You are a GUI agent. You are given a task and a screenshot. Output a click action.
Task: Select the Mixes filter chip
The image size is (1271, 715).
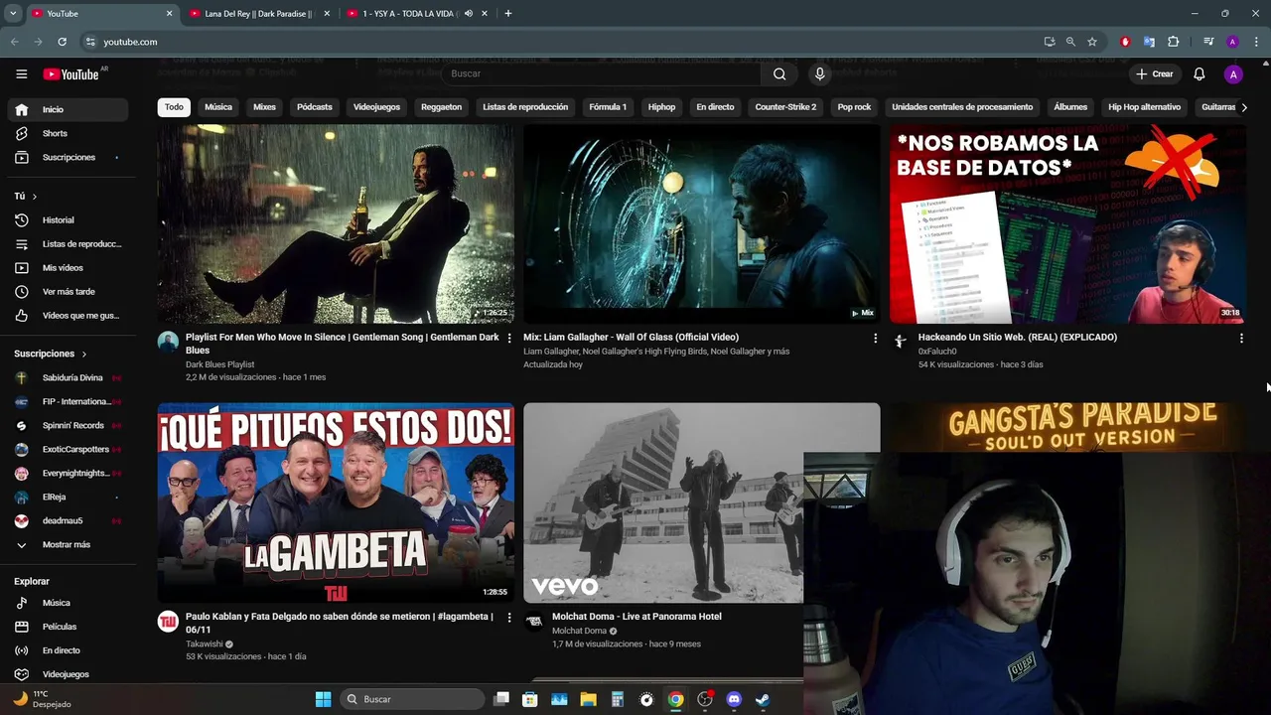coord(264,107)
